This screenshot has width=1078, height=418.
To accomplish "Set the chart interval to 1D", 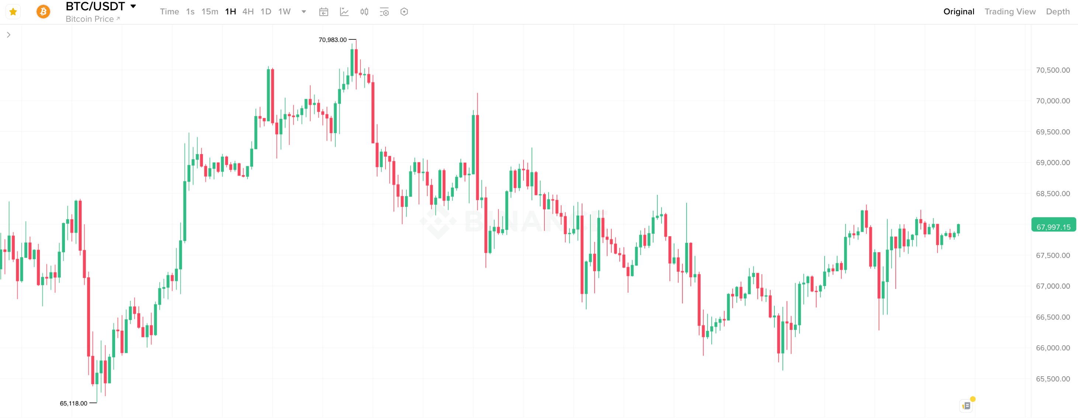I will click(266, 12).
